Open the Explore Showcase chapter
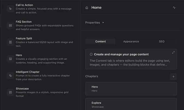184x110 pixels. pyautogui.click(x=131, y=105)
